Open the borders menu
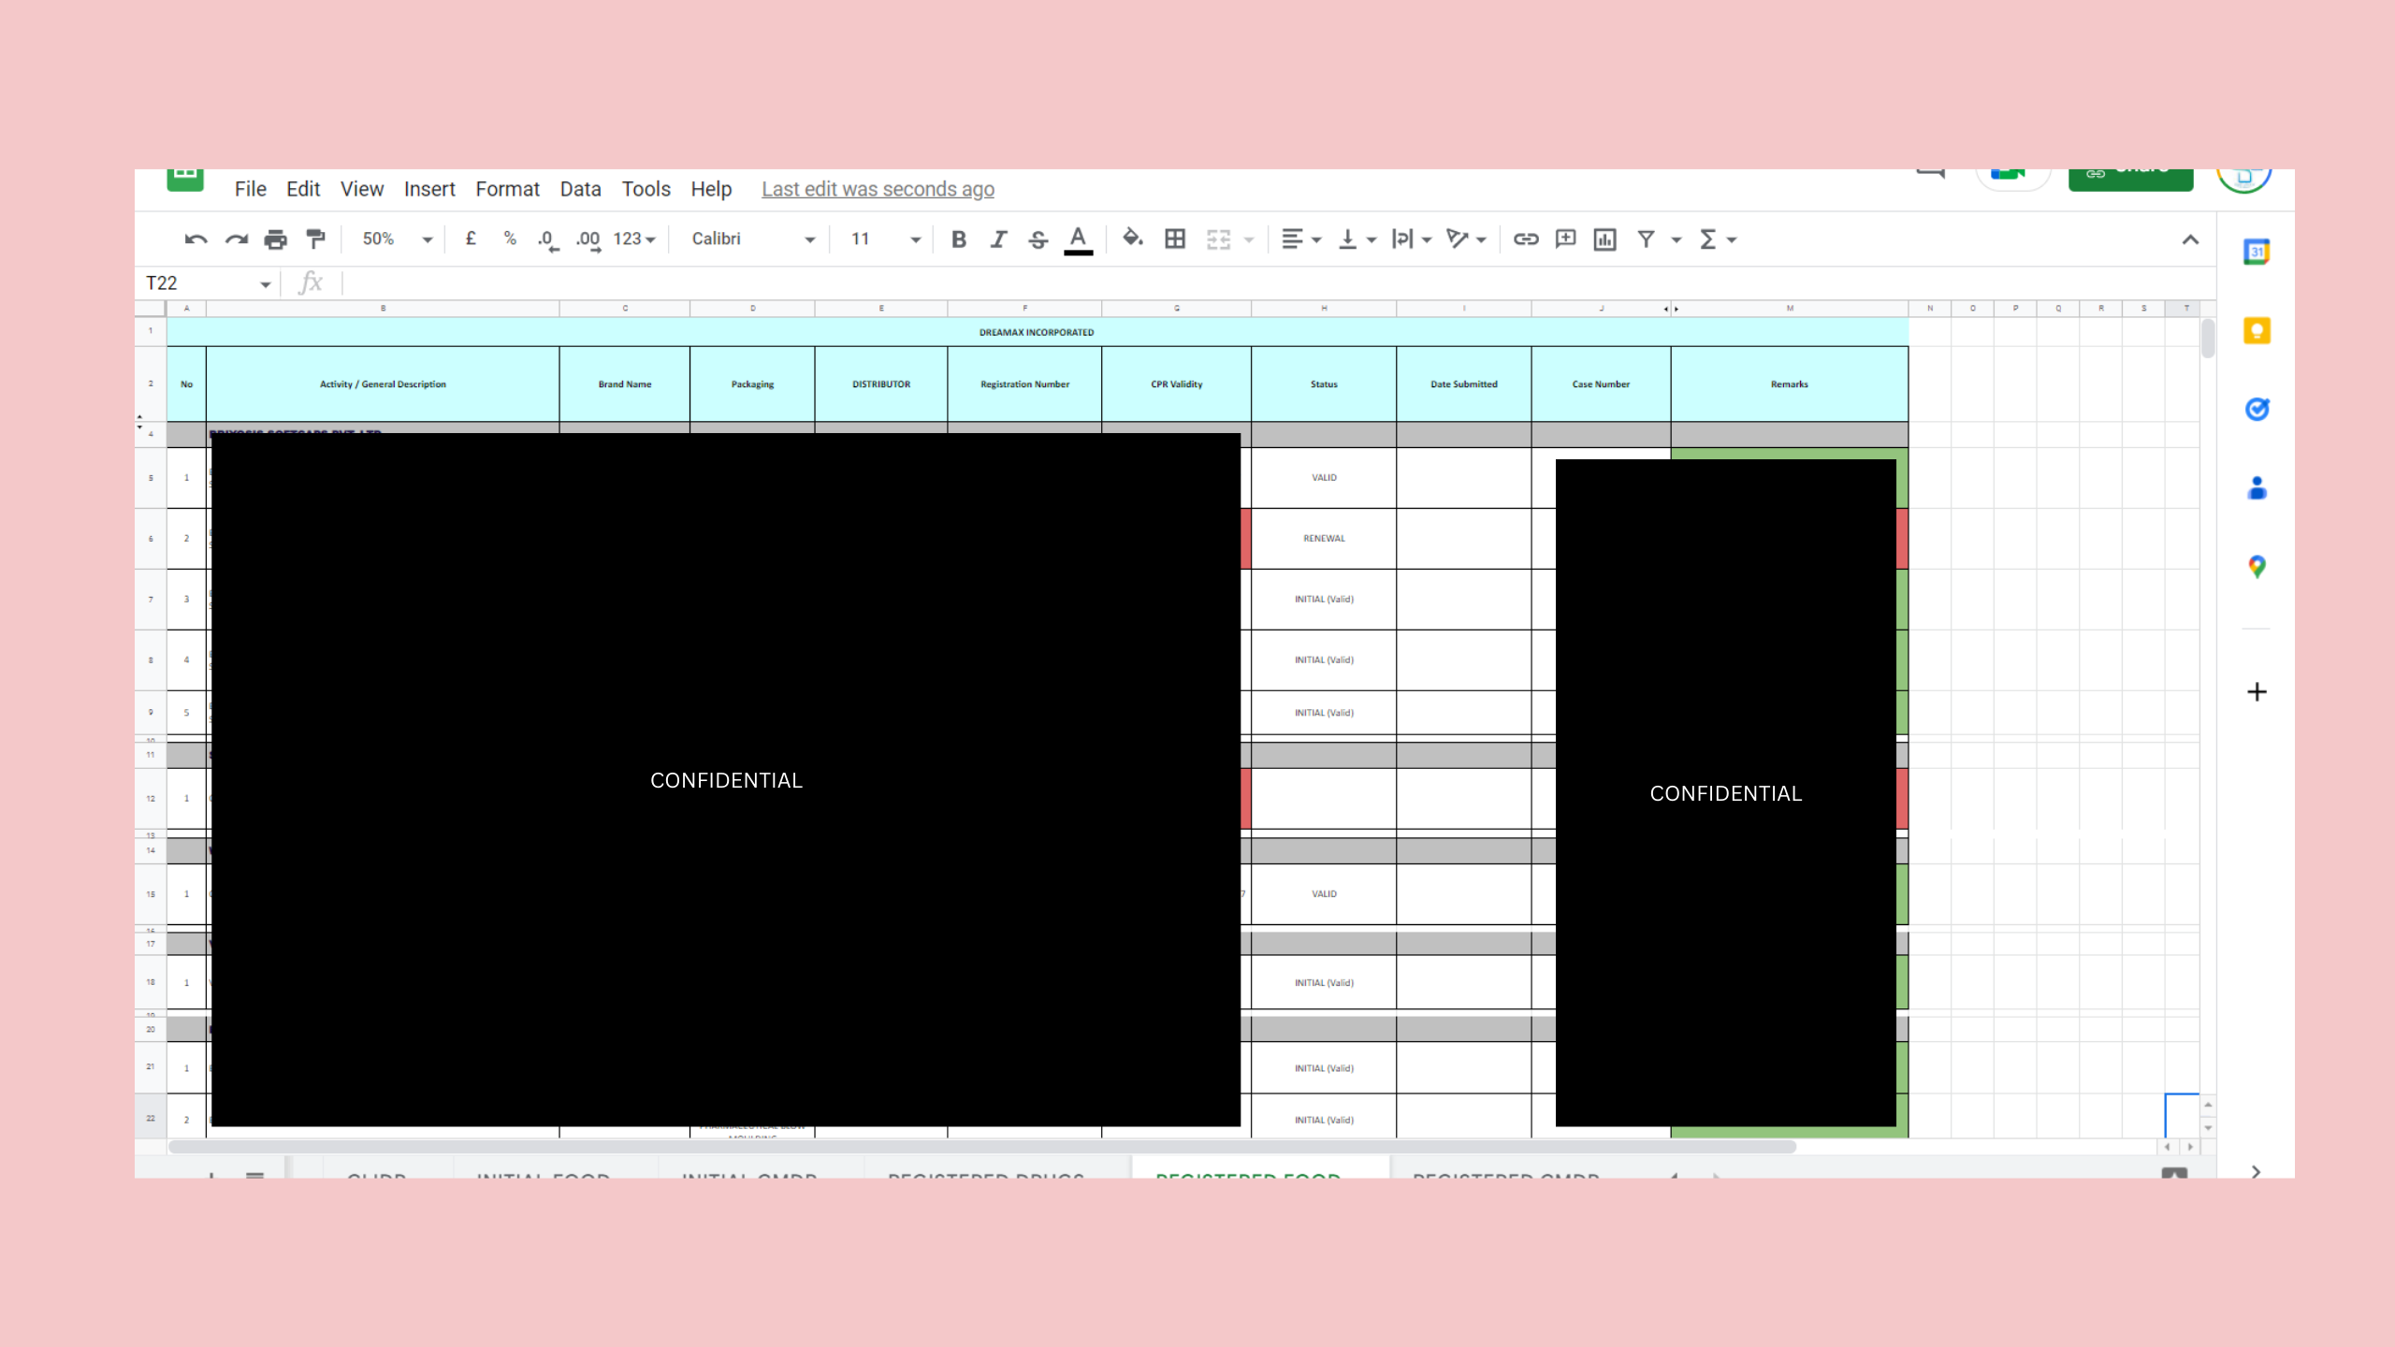Image resolution: width=2395 pixels, height=1347 pixels. pos(1174,239)
